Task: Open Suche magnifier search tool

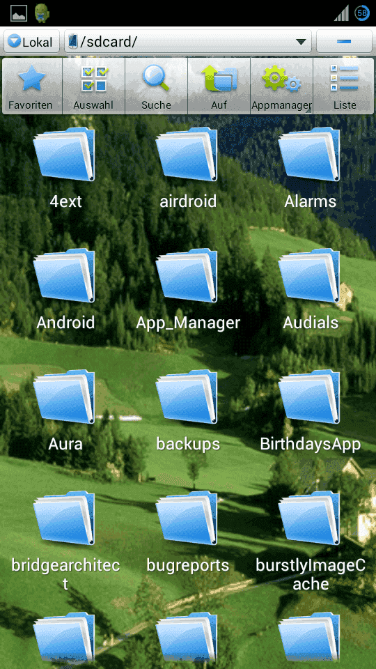Action: coord(157,86)
